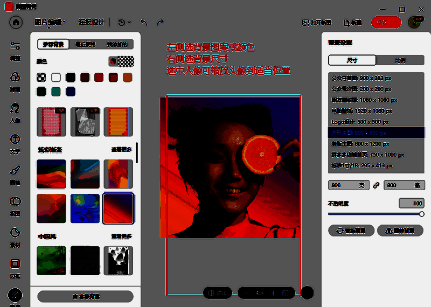Select the 尺寸 size option
This screenshot has height=307, width=431.
pos(352,60)
